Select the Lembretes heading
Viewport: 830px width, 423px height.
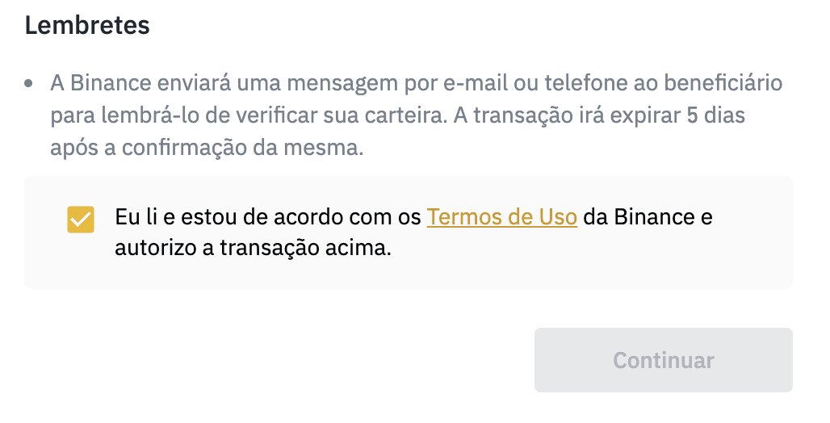point(87,25)
